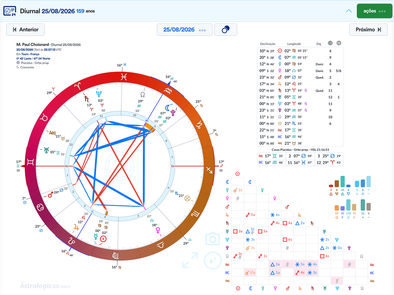Click the Moon-MC conjunction '10s' aspect cell
The image size is (394, 295).
[250, 272]
